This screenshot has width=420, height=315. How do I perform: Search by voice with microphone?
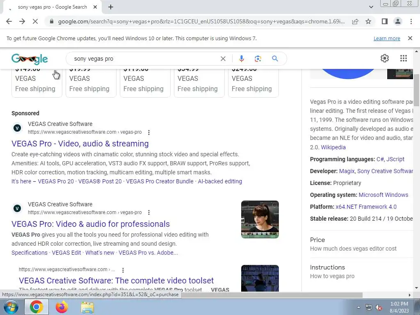tap(241, 59)
